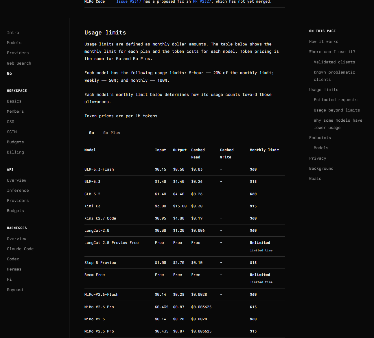Open the Members page

15,111
